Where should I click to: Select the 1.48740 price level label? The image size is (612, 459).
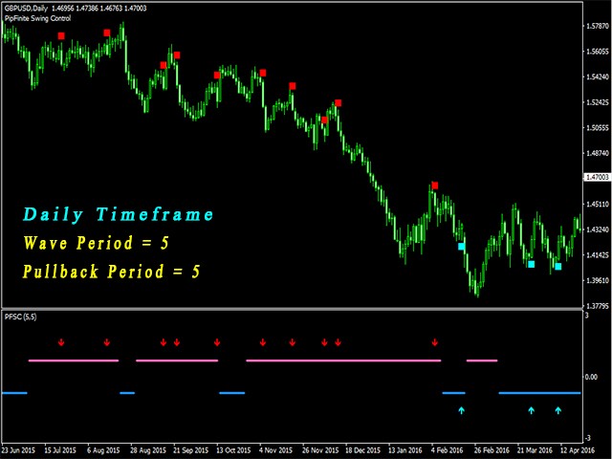pos(598,153)
